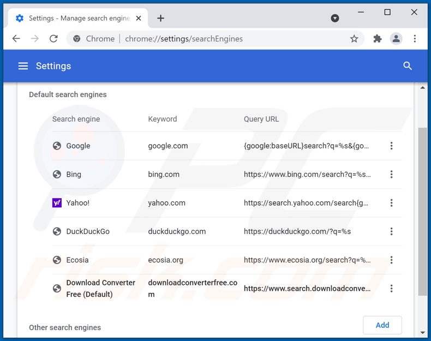The width and height of the screenshot is (431, 341).
Task: Open the Settings hamburger menu
Action: point(23,66)
